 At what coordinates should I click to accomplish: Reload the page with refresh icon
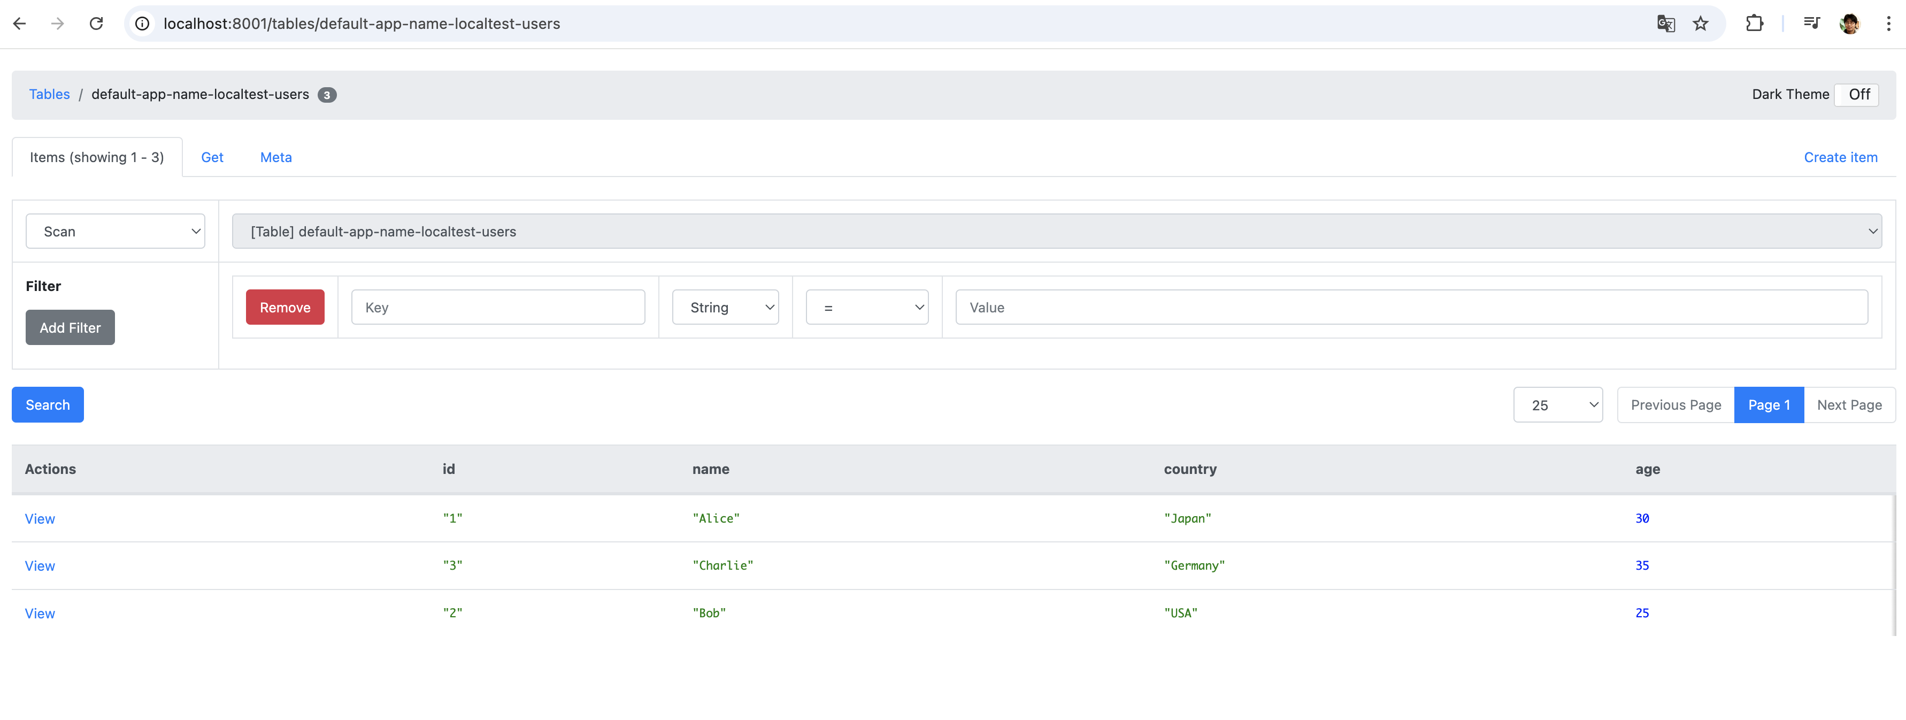(x=96, y=24)
